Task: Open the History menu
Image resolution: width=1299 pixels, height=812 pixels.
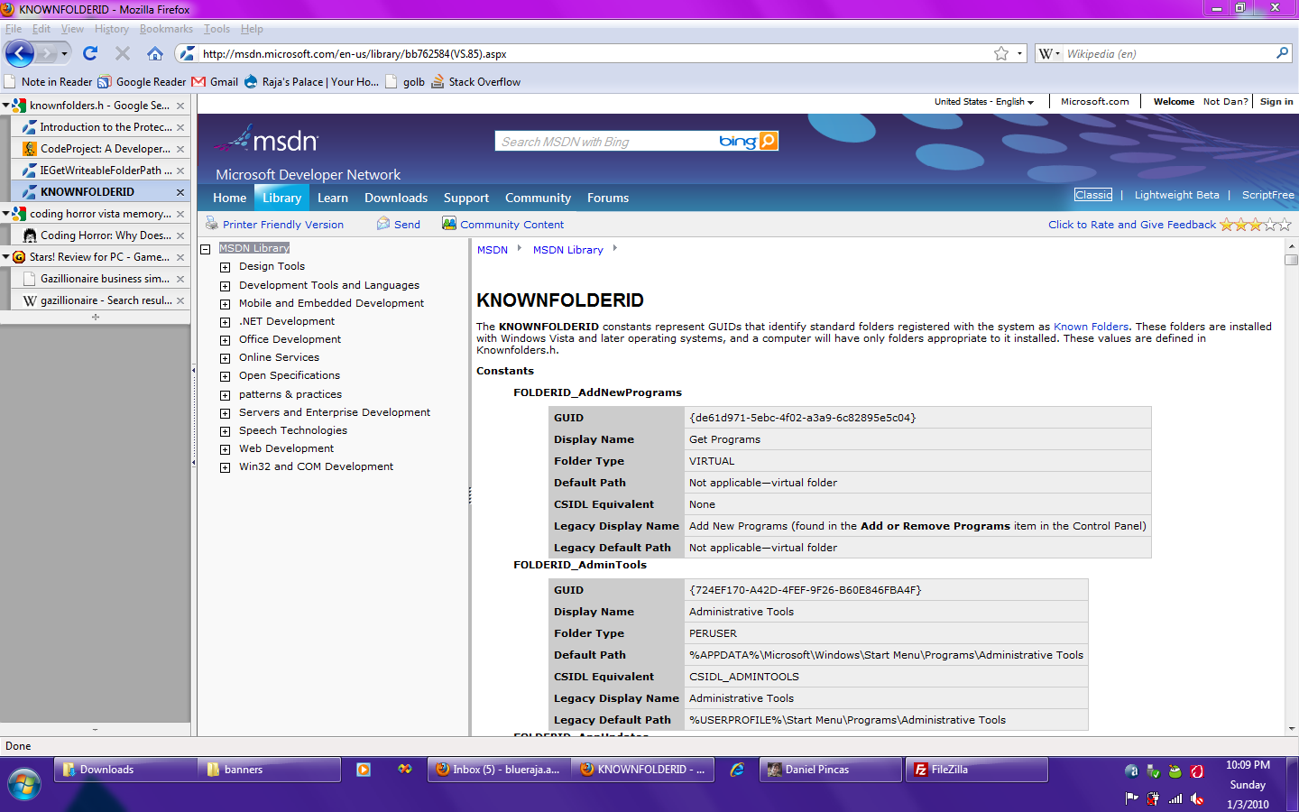Action: pyautogui.click(x=112, y=29)
